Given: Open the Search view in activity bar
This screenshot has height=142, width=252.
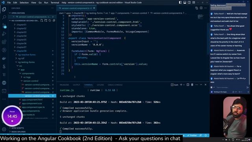Looking at the screenshot, I should pos(4,17).
